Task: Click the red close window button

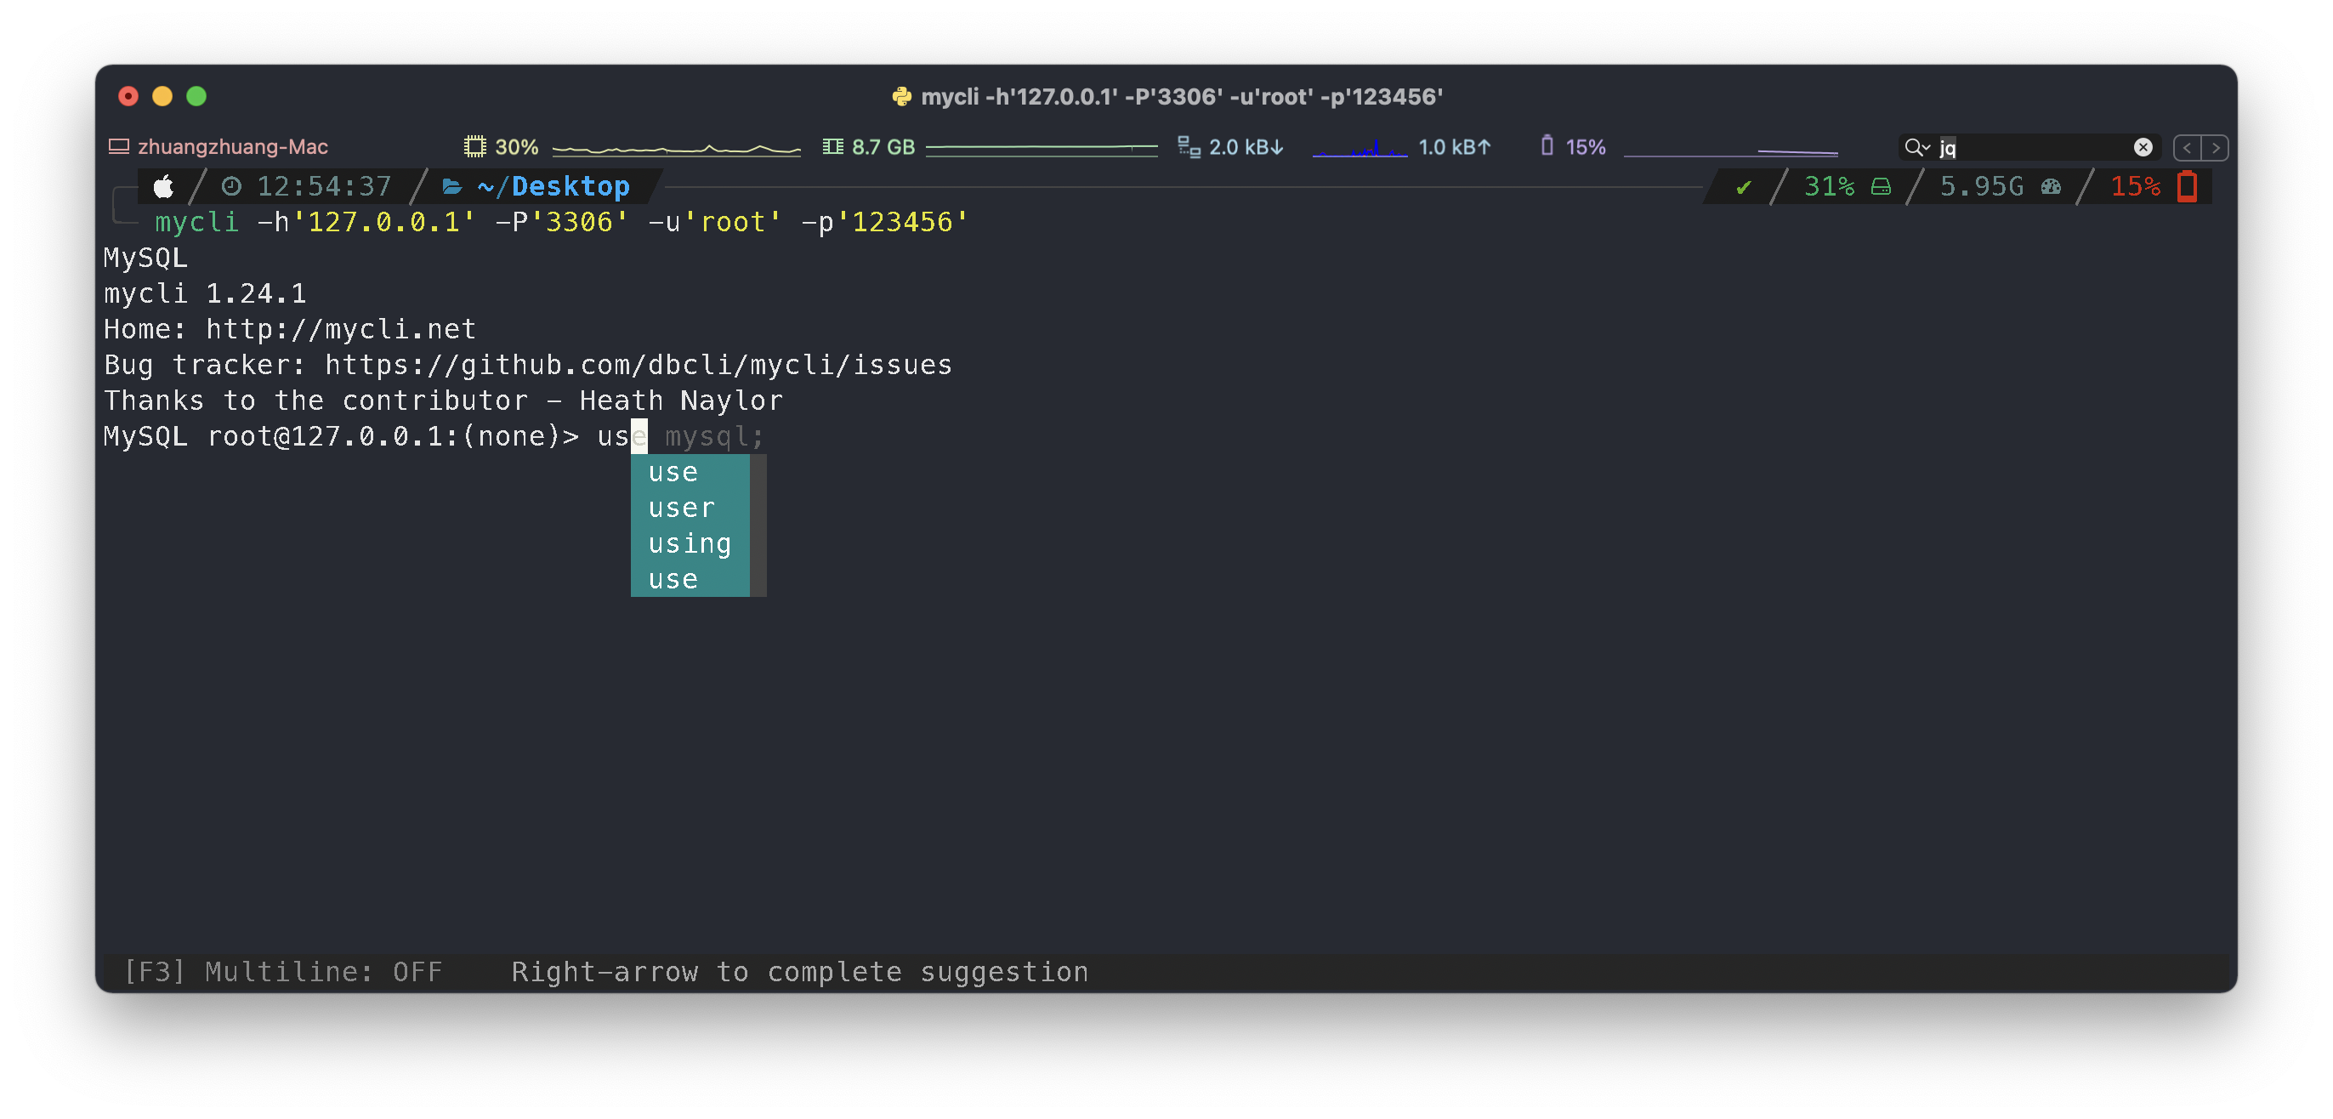Action: click(x=128, y=96)
